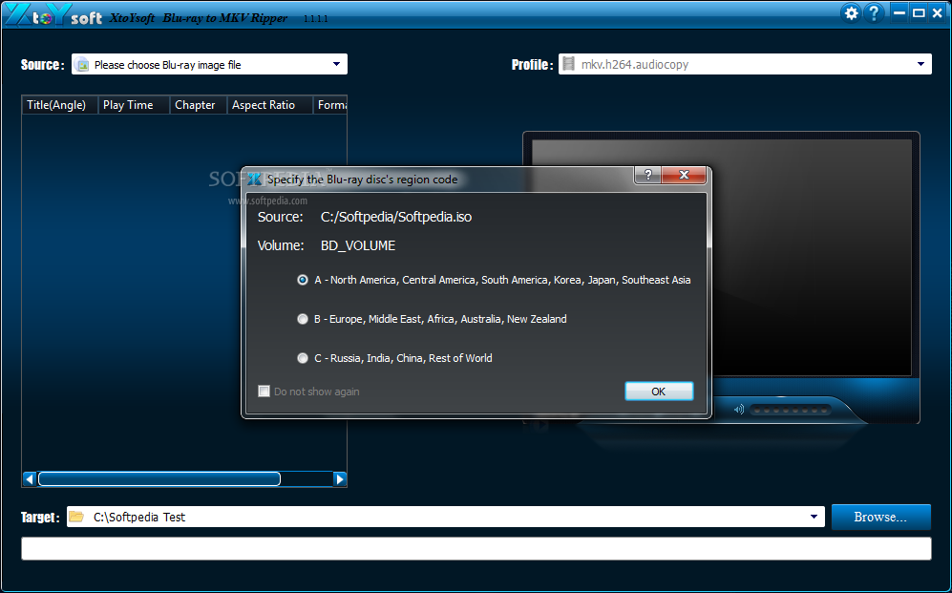Open the Source dropdown list
The height and width of the screenshot is (593, 952).
click(x=336, y=64)
